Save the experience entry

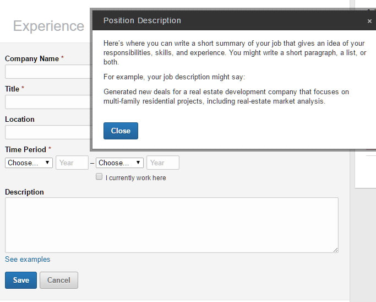(x=21, y=280)
